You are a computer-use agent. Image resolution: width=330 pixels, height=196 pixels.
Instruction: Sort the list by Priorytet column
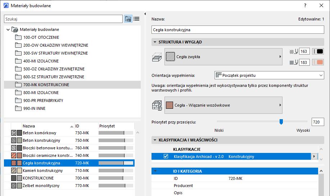(x=116, y=126)
